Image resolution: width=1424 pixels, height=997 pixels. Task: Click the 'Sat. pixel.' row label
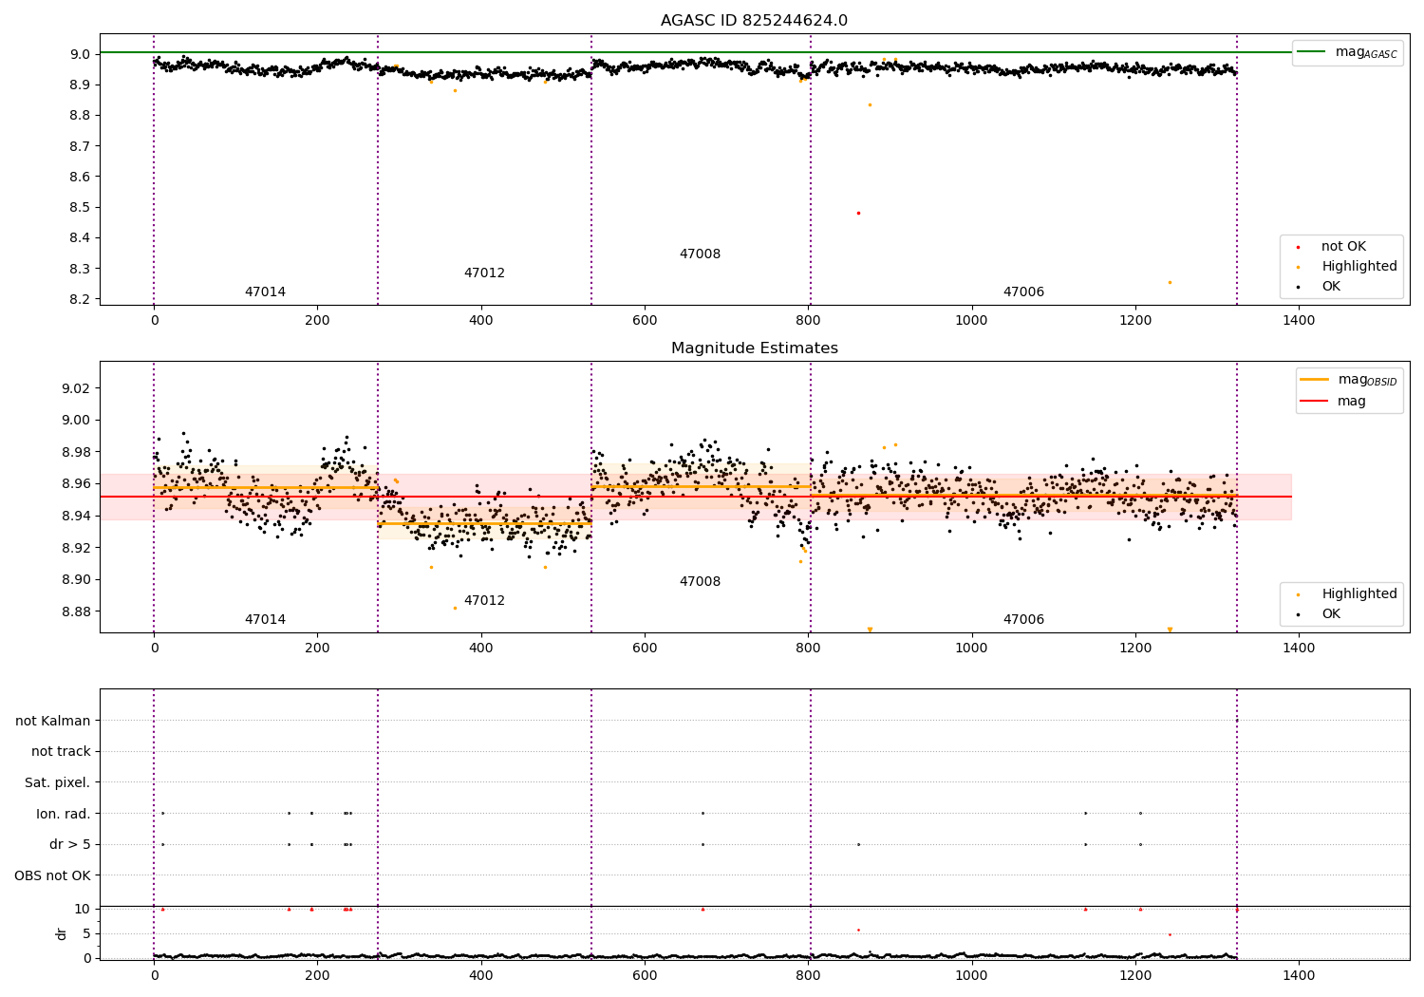point(57,783)
